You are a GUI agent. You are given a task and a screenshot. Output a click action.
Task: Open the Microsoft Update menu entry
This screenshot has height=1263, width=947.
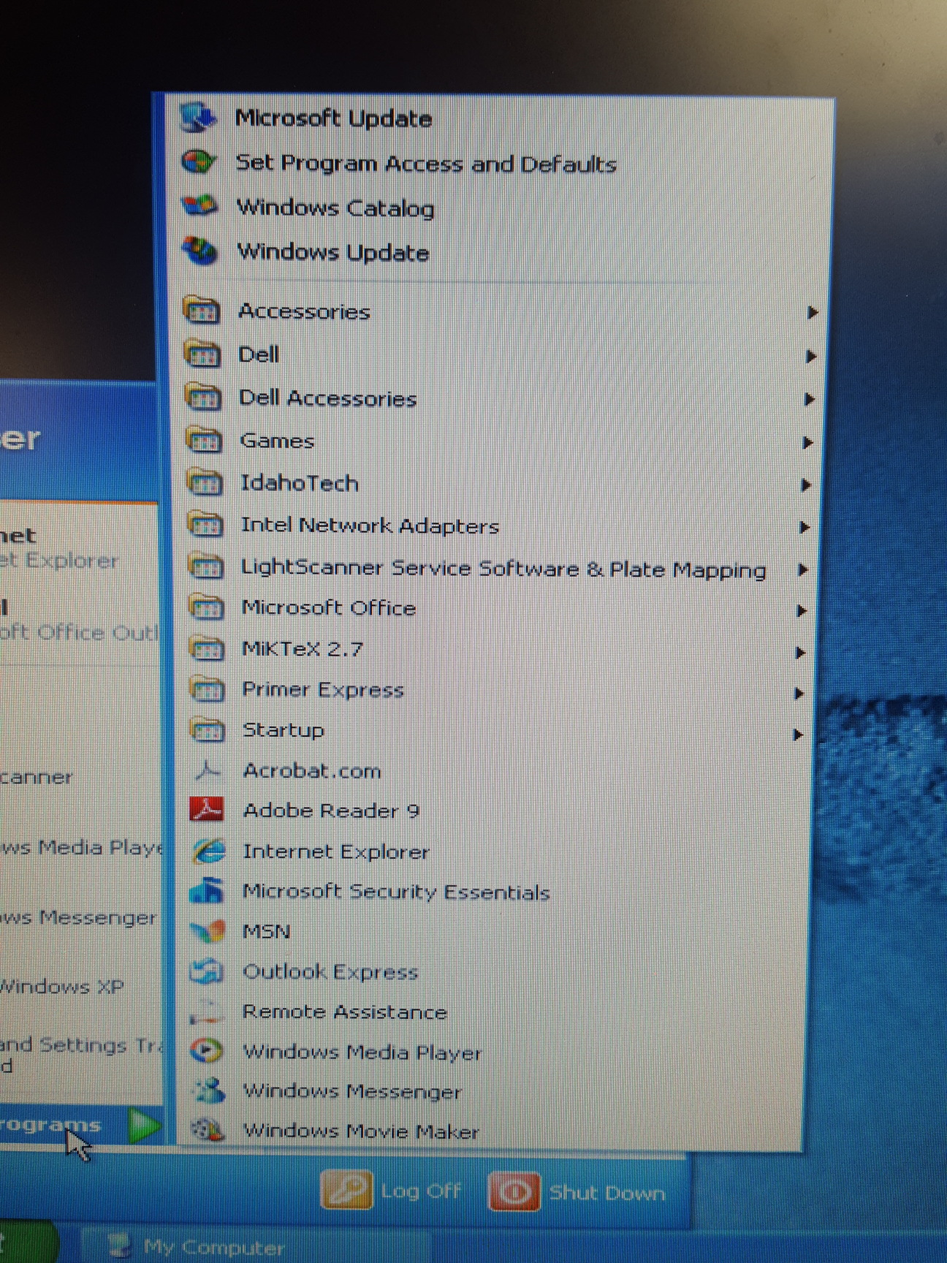click(333, 118)
